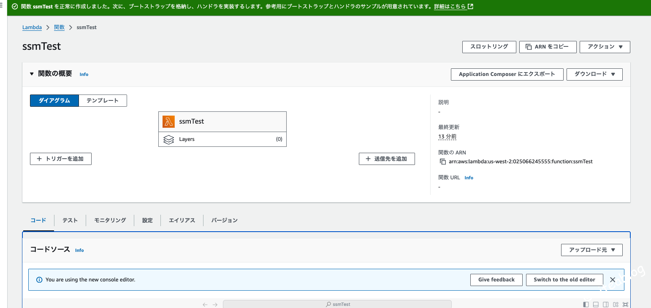Go forward with editor right arrow
Screen dimensions: 651x308
point(215,305)
